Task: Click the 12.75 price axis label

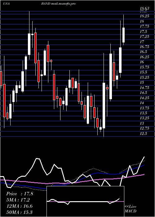Action: click(144, 128)
